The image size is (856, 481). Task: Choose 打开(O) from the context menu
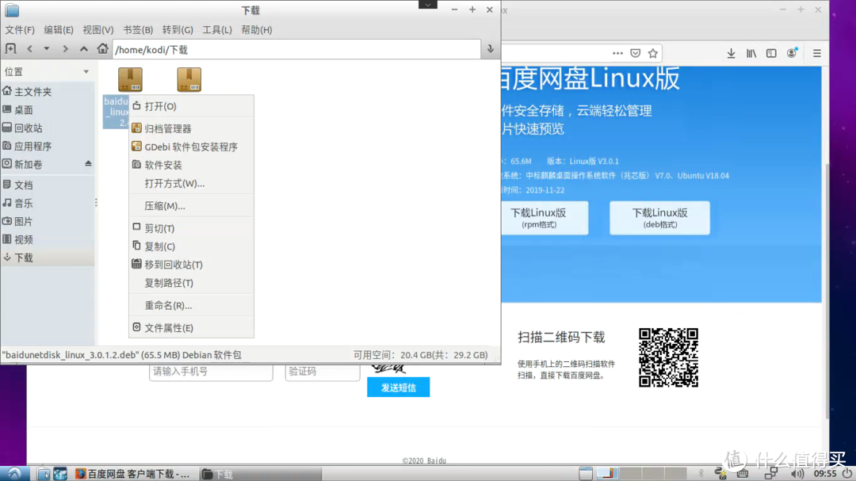click(191, 106)
